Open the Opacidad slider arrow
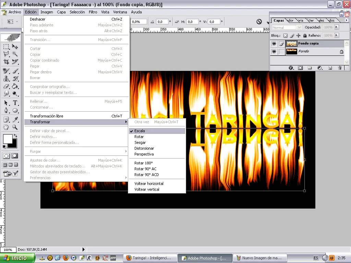 point(336,27)
